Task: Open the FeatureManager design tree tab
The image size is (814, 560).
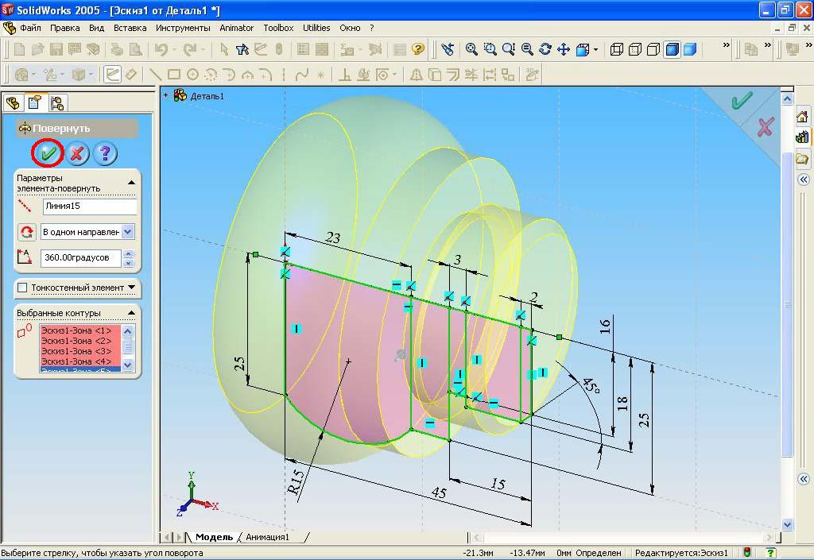Action: (x=13, y=102)
